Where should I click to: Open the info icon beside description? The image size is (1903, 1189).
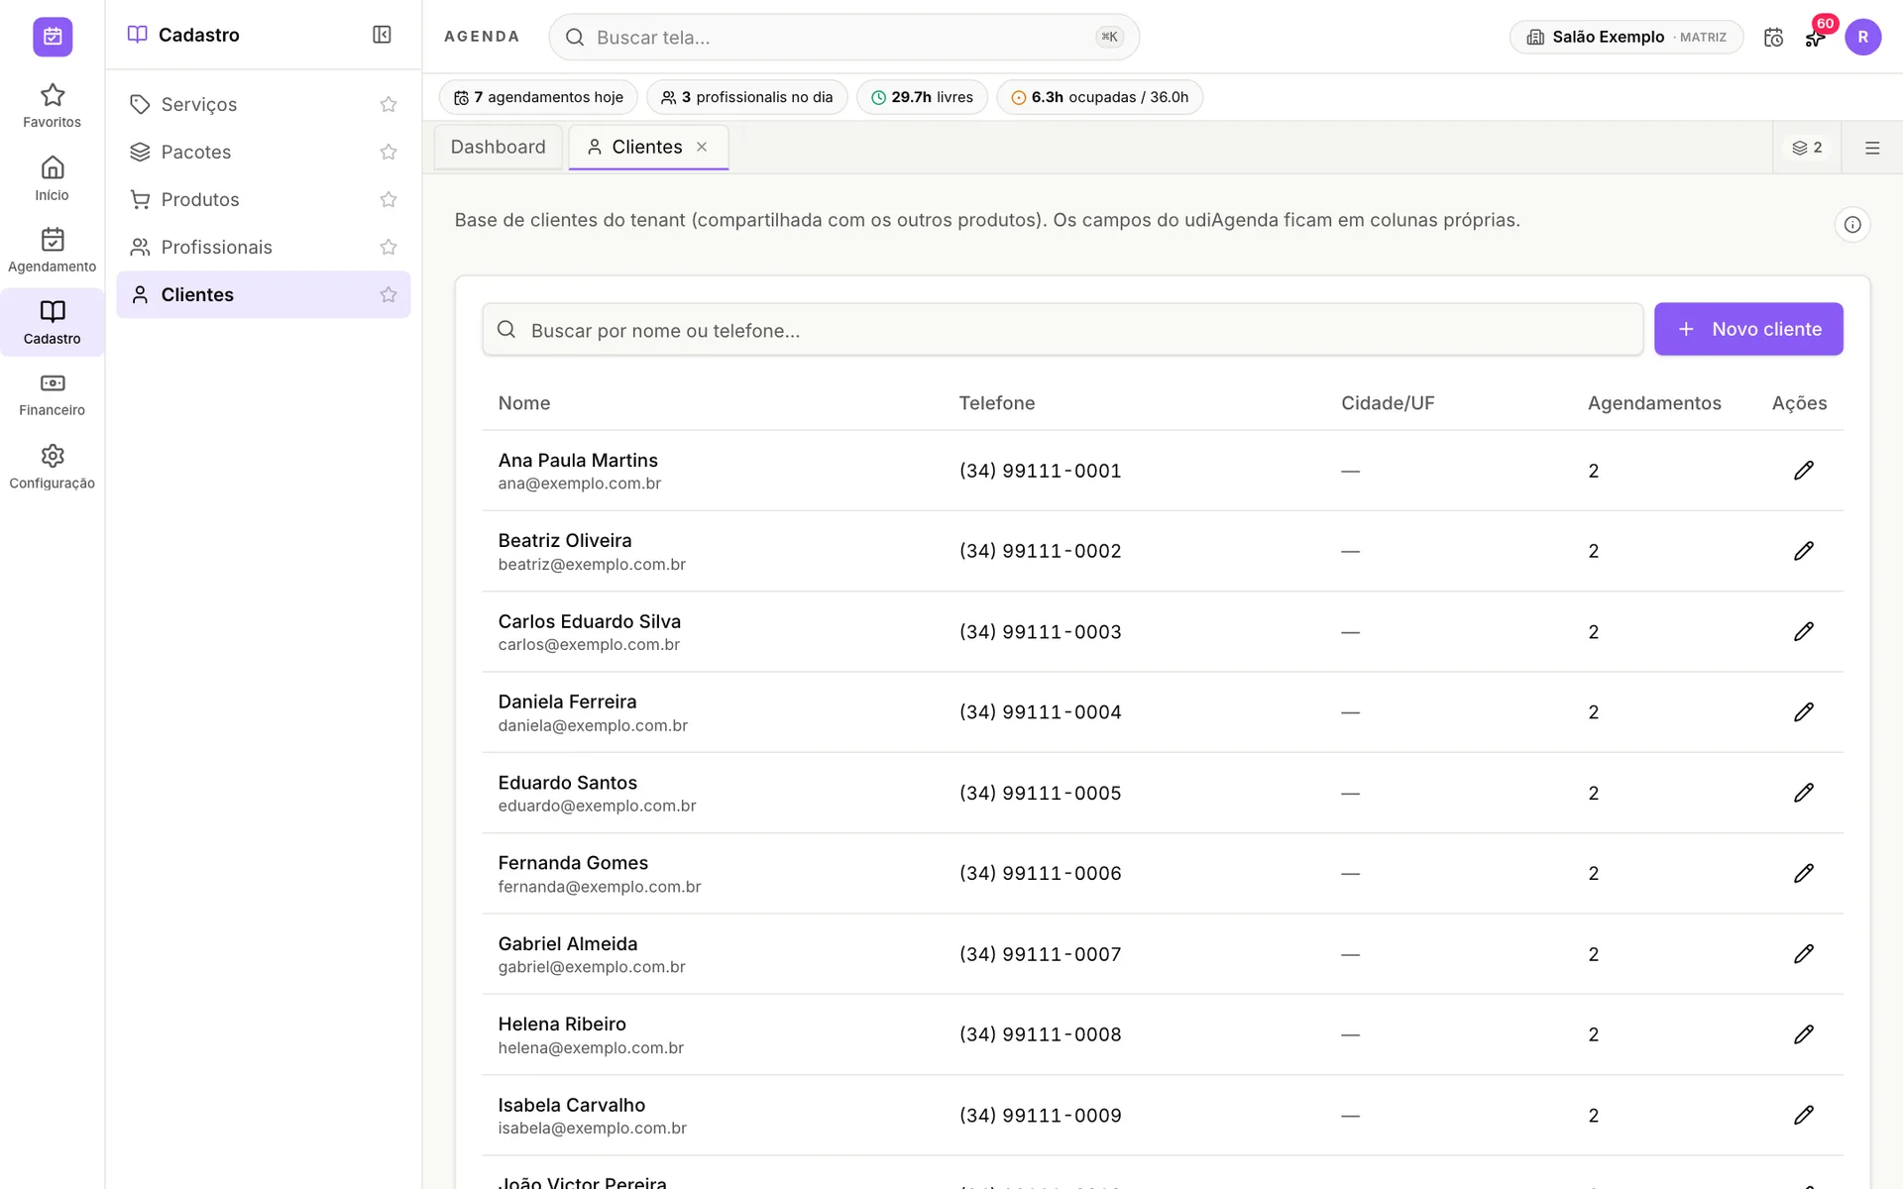(x=1851, y=225)
